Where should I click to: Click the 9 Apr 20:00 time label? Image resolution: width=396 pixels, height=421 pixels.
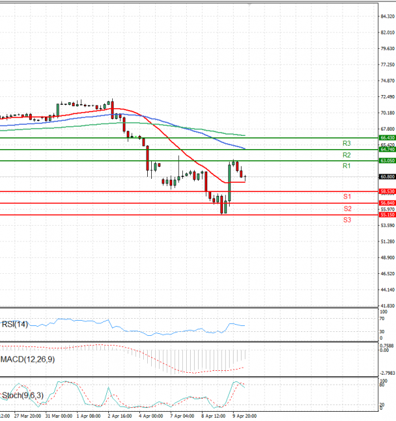point(244,416)
